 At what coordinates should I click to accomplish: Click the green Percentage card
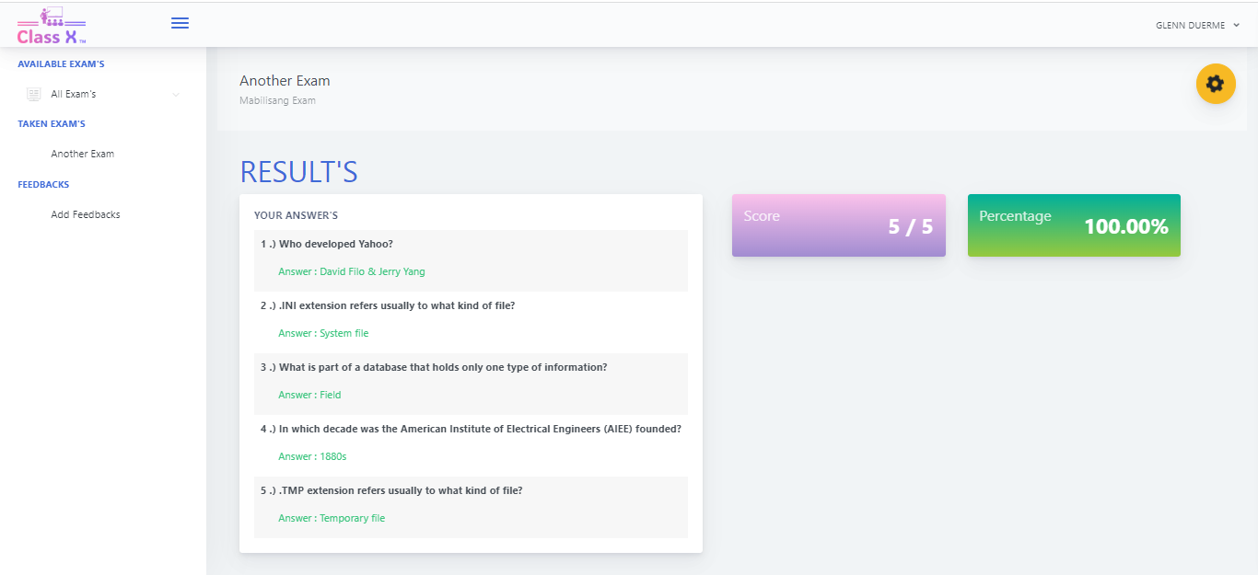(1073, 225)
